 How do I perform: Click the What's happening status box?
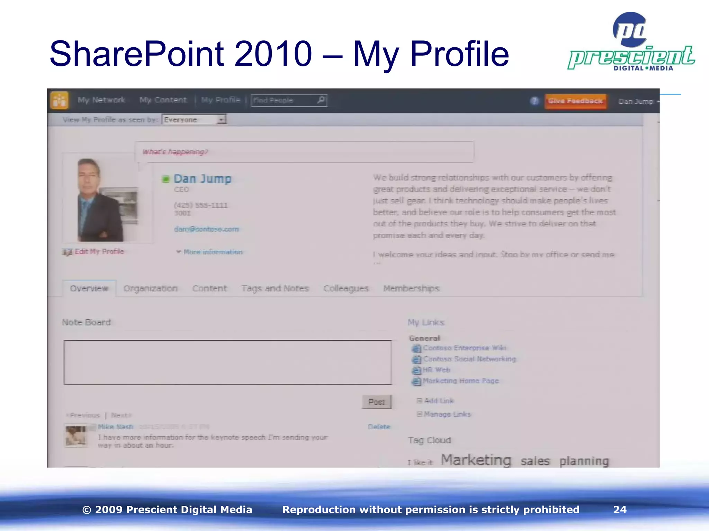pos(304,152)
